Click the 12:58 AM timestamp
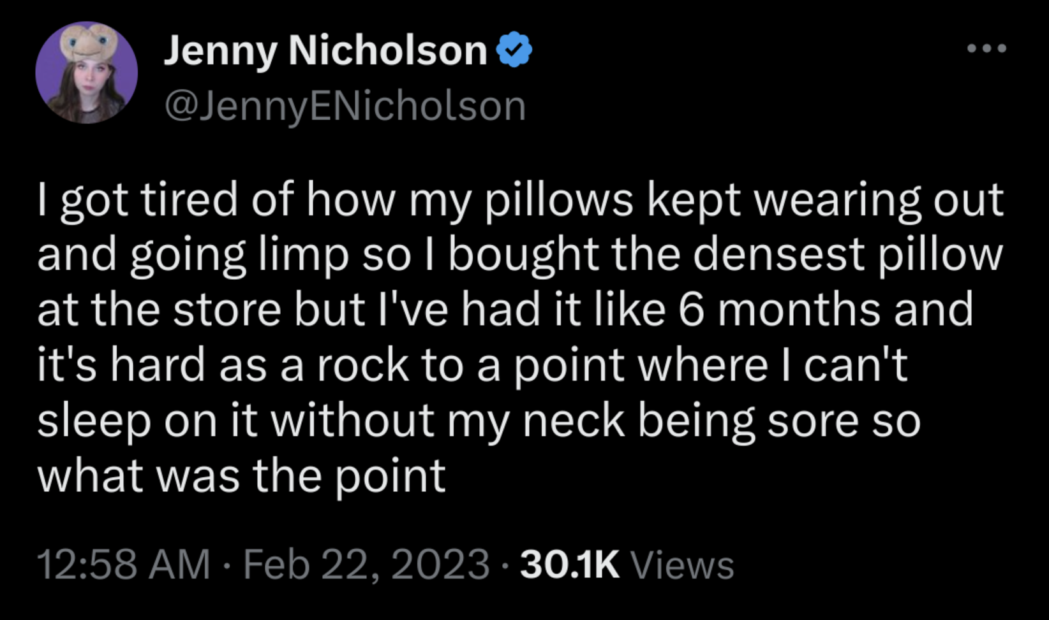1049x620 pixels. [124, 565]
